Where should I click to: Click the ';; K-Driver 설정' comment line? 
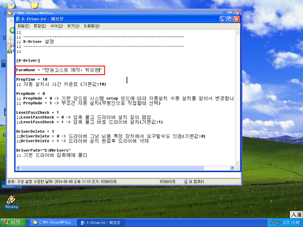(35, 41)
